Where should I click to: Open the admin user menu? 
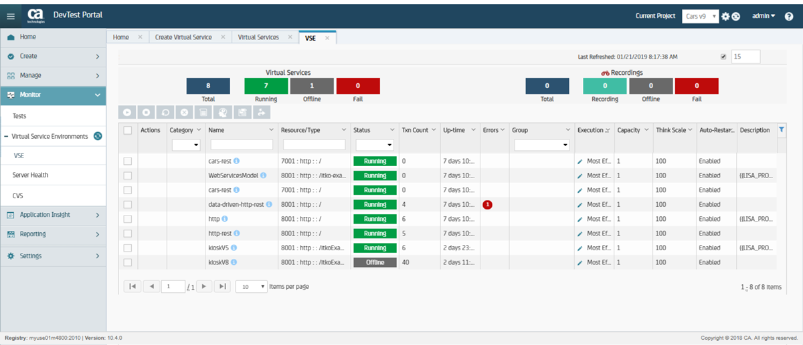[764, 16]
